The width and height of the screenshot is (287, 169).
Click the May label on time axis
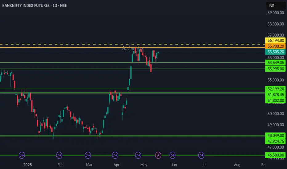[144, 165]
